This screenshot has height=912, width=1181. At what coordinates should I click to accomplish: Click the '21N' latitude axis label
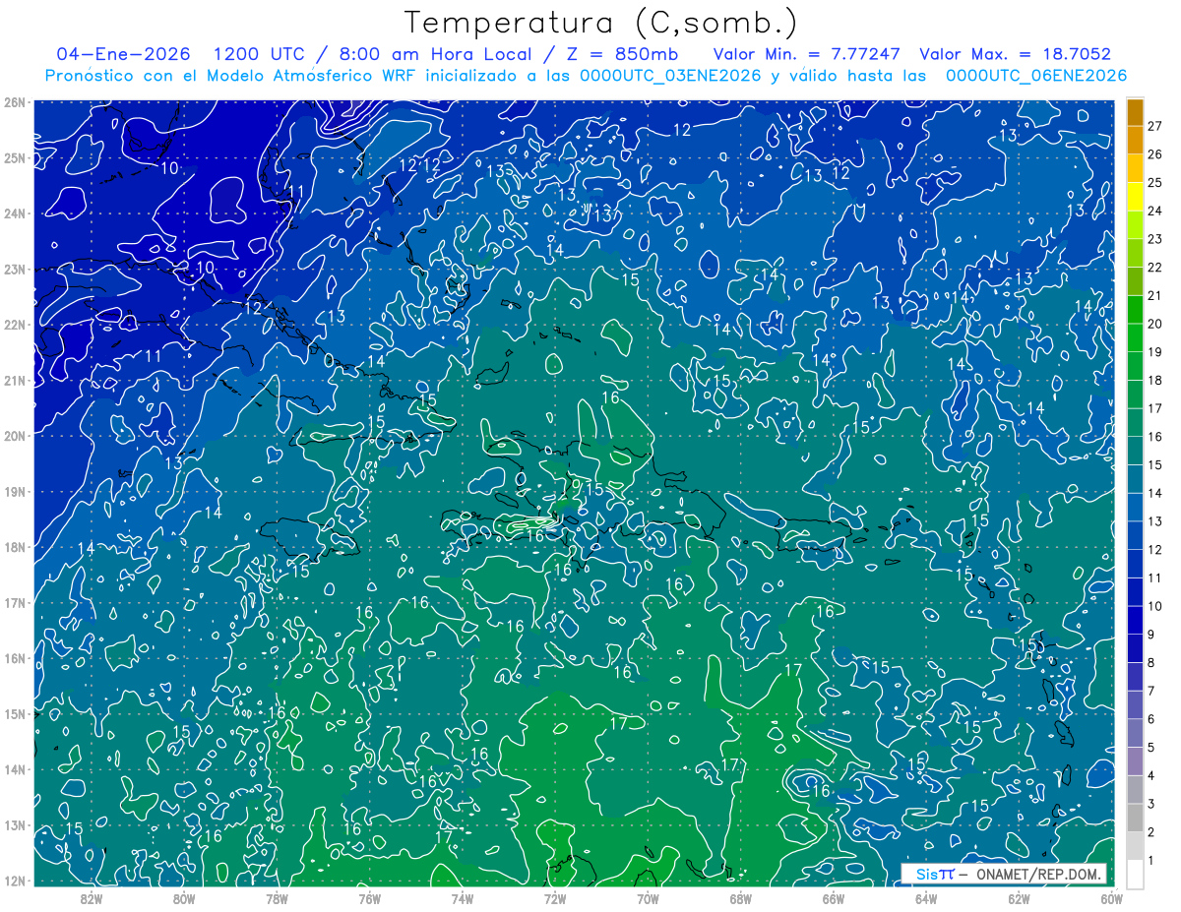[14, 380]
